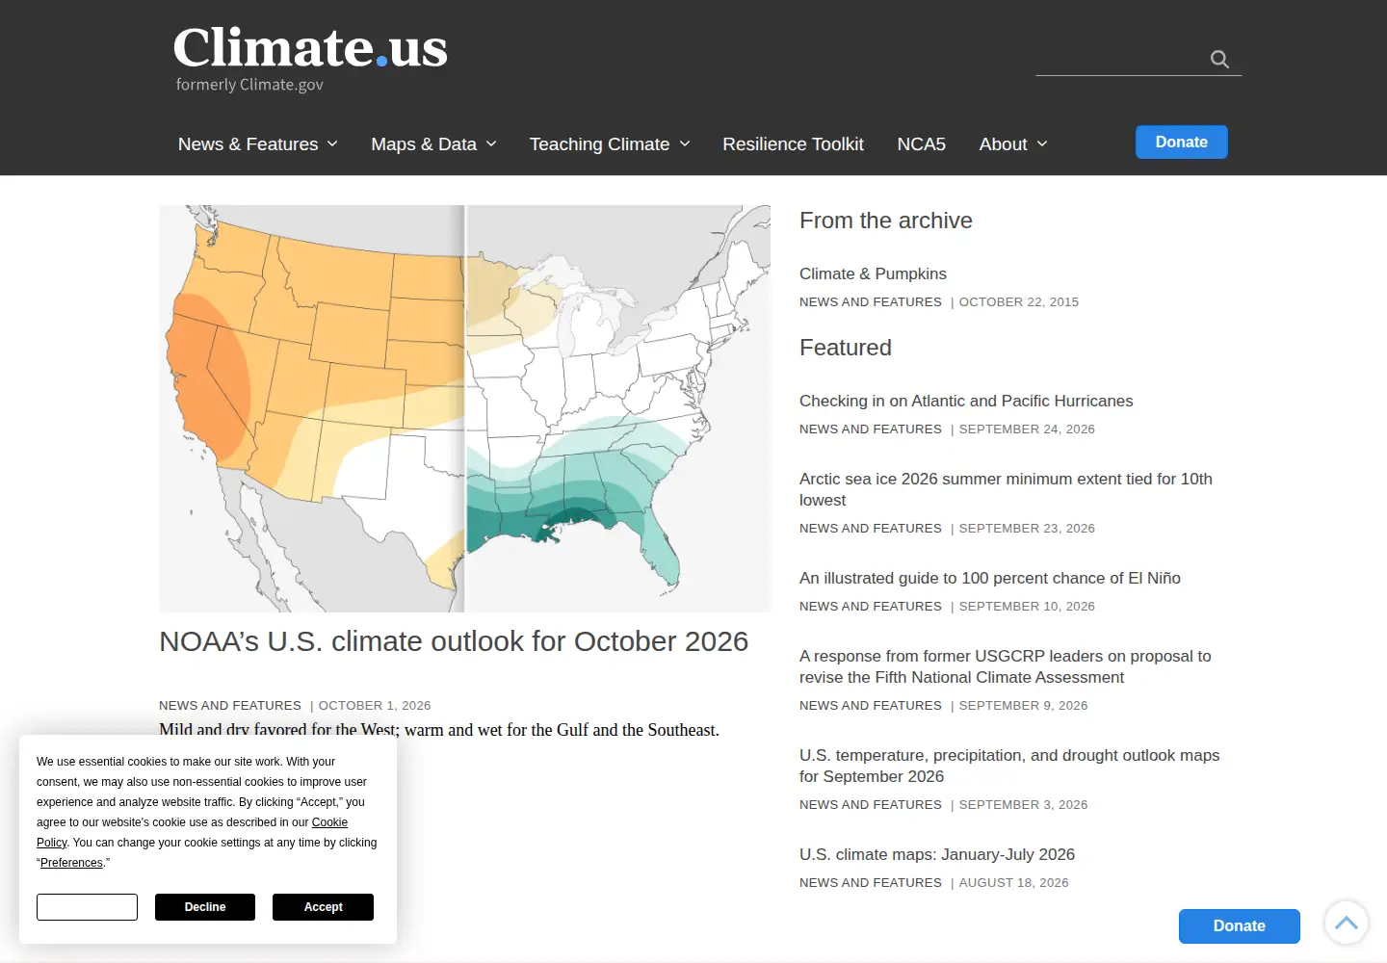Click the back-to-top arrow icon

pos(1347,923)
